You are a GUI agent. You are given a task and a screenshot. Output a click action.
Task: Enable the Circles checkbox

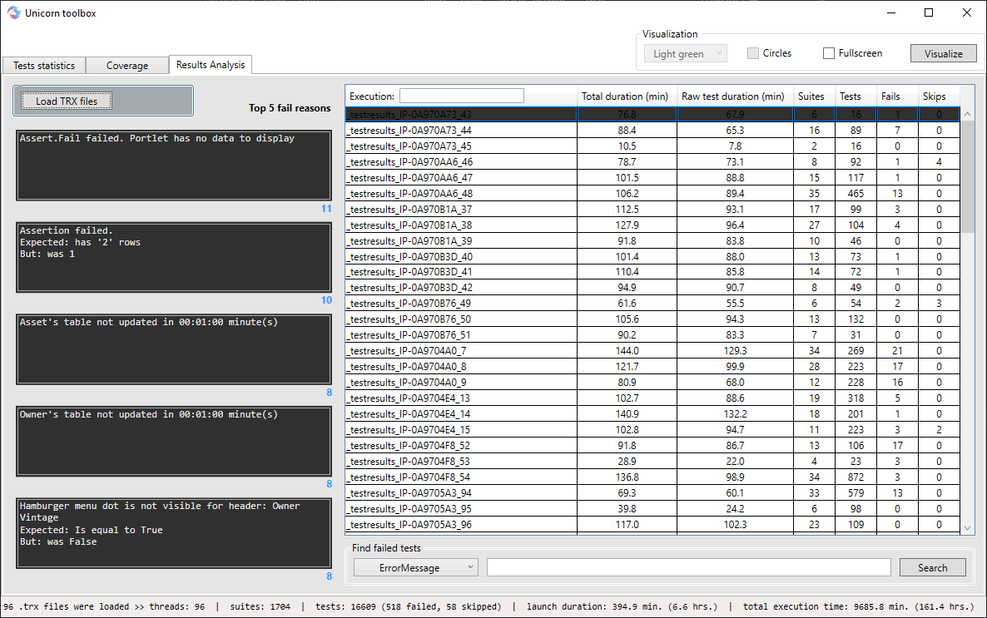[x=753, y=53]
